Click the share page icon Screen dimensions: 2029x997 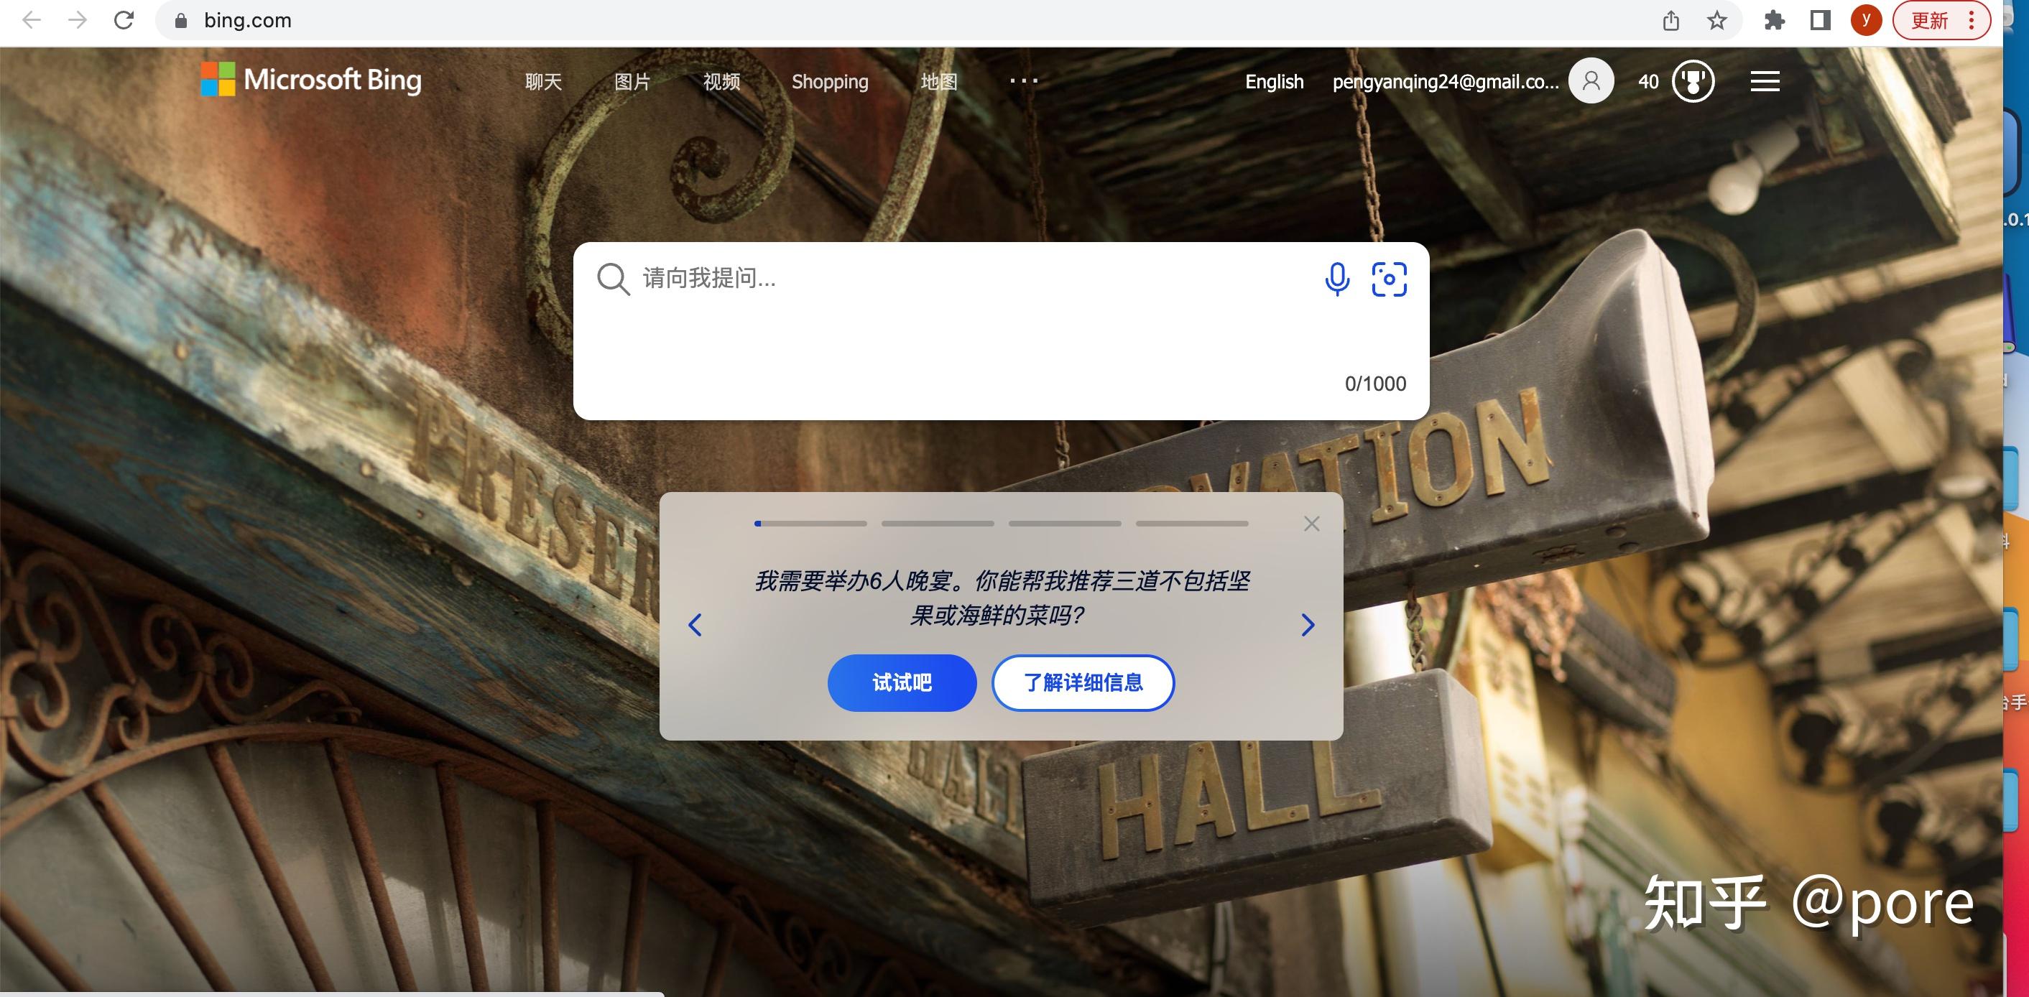coord(1670,21)
